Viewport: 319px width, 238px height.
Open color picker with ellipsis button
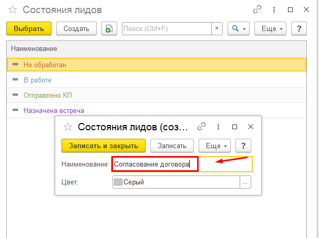click(245, 182)
